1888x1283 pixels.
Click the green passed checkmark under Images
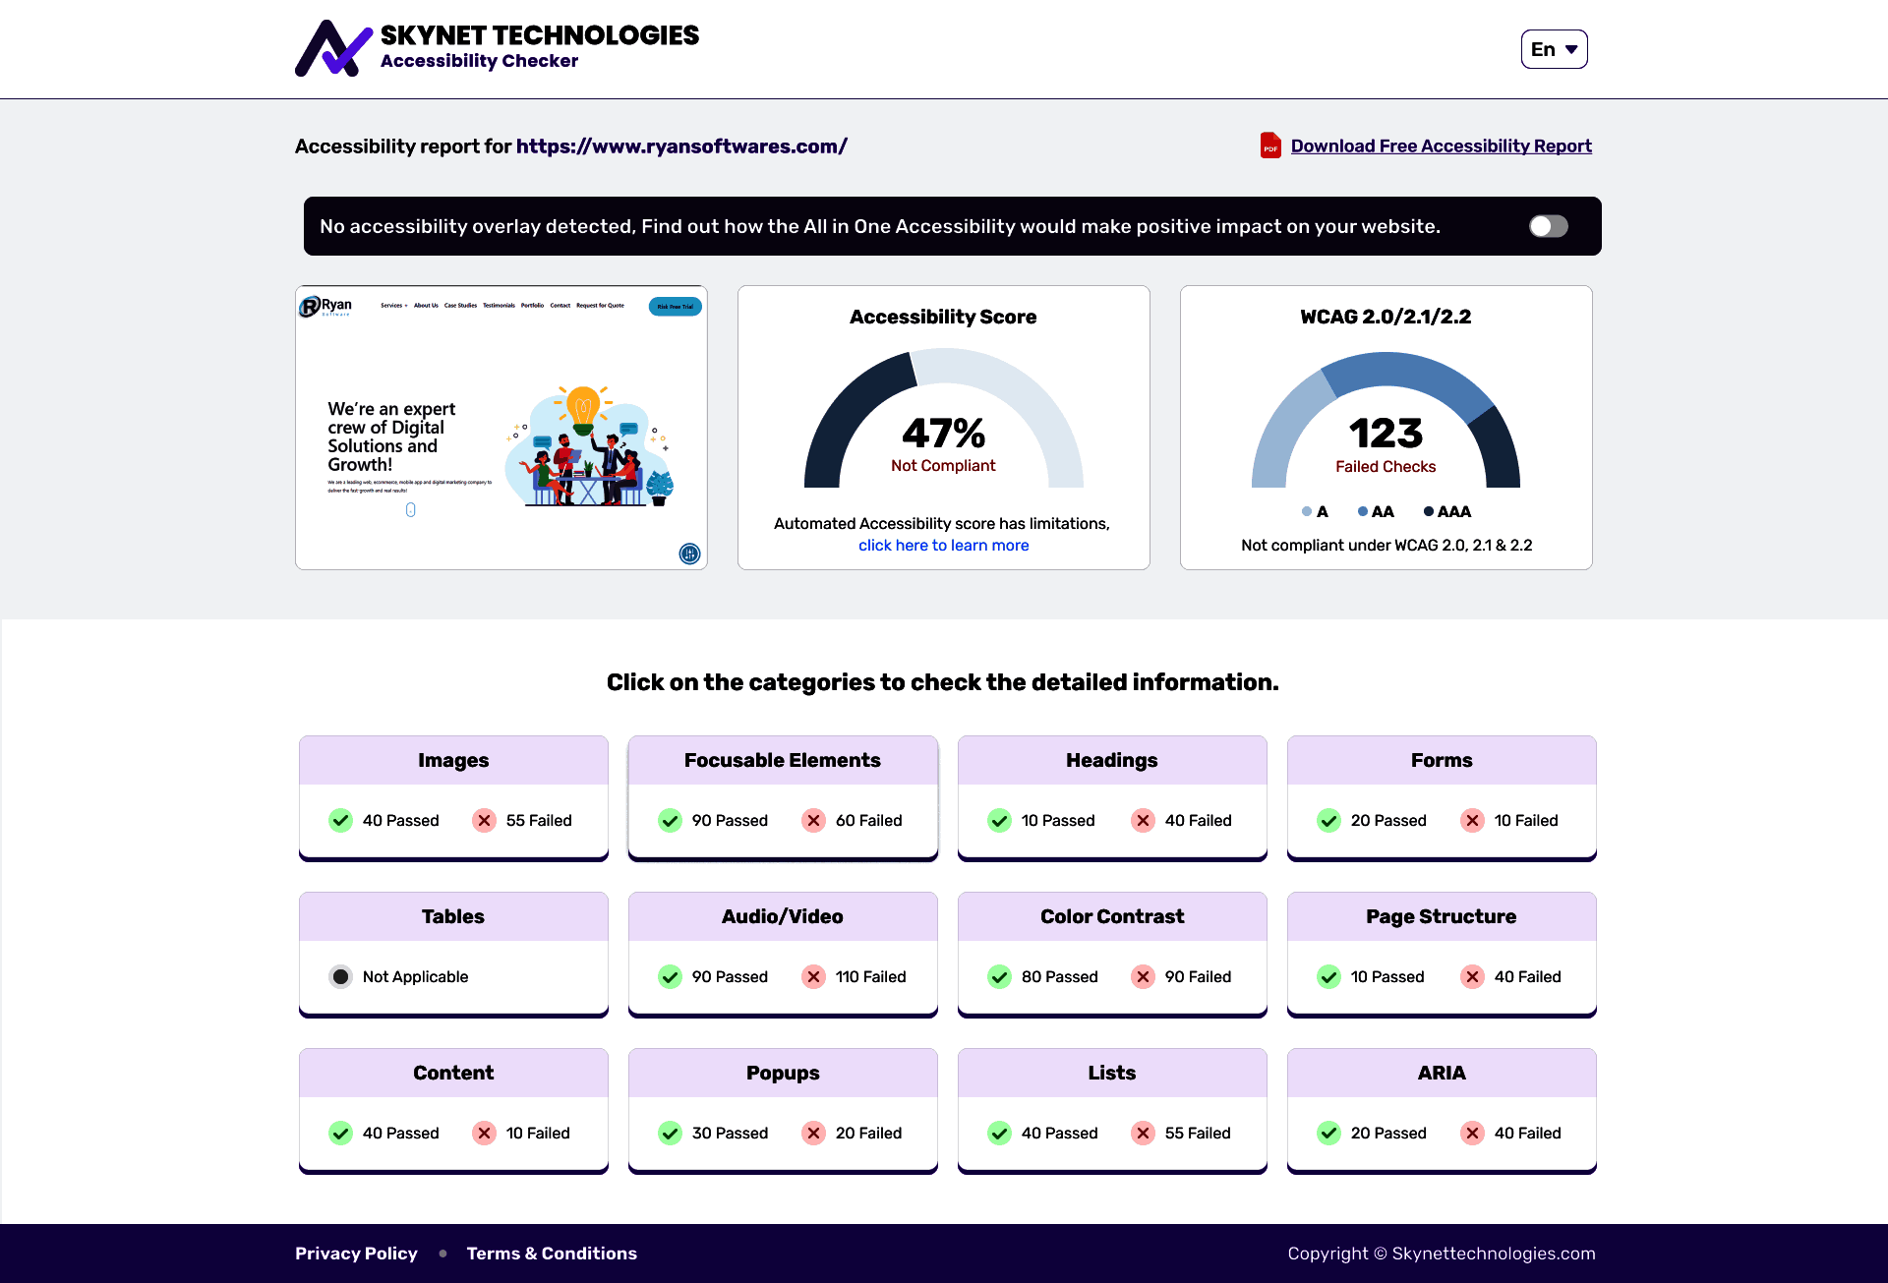coord(340,820)
